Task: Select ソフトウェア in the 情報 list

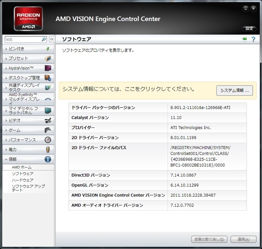Action: point(23,174)
